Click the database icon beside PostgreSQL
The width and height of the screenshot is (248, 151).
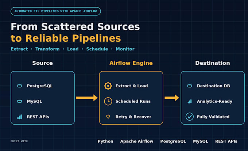20,86
